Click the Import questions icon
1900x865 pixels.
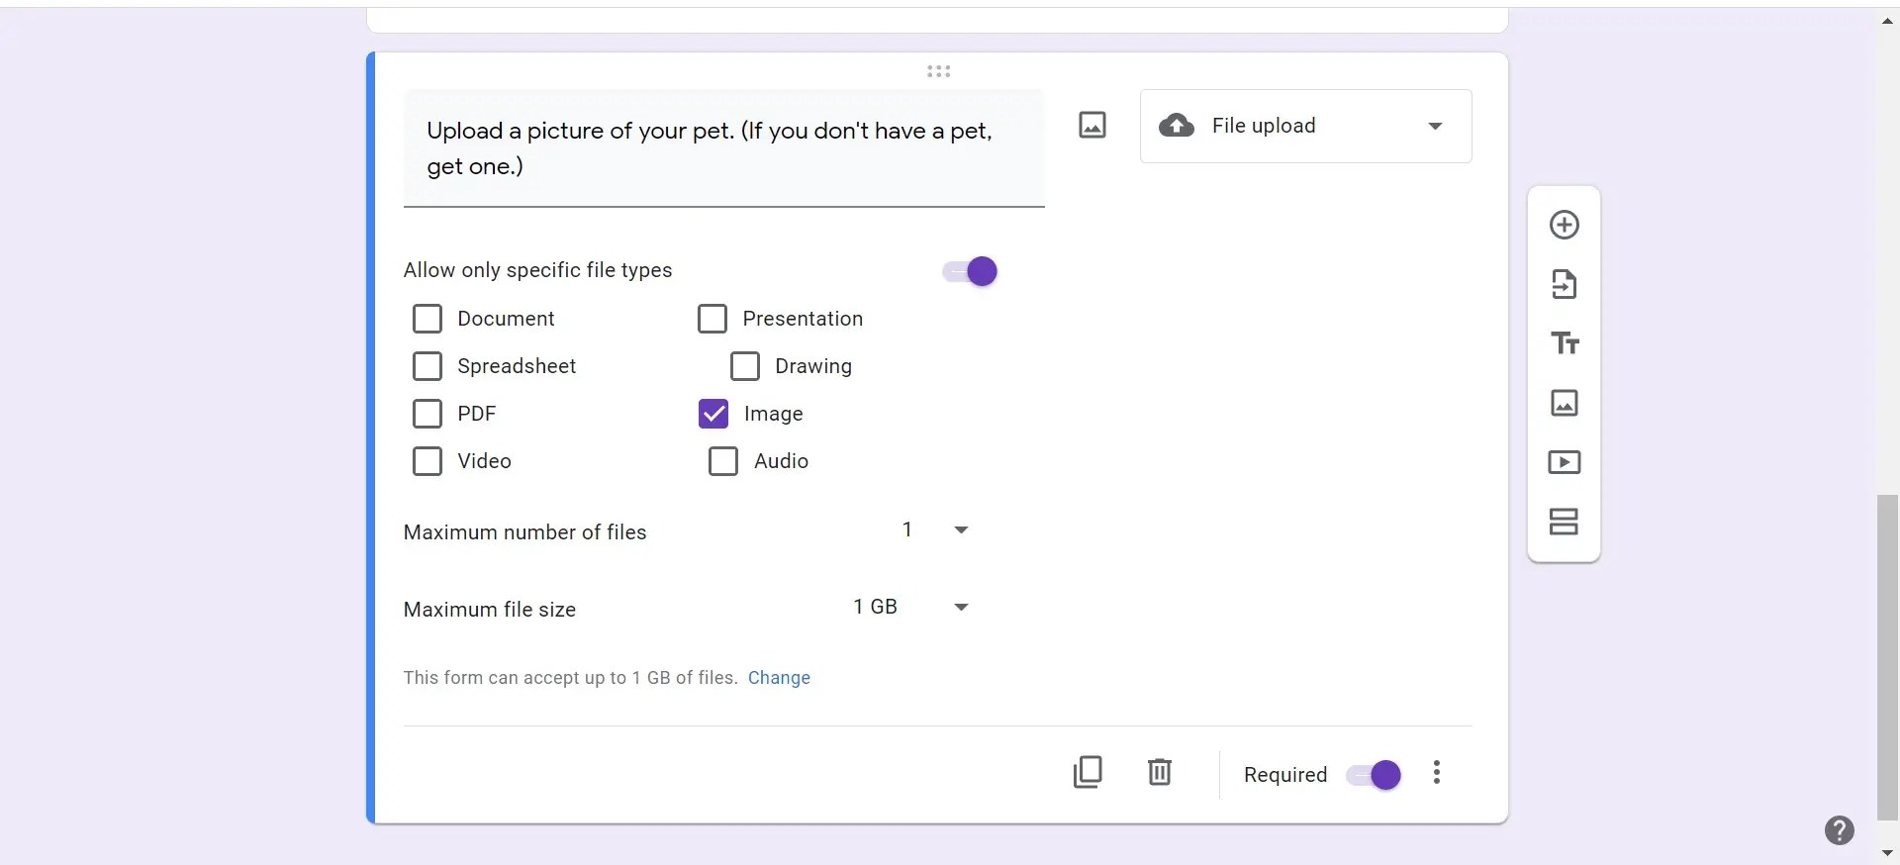1564,284
